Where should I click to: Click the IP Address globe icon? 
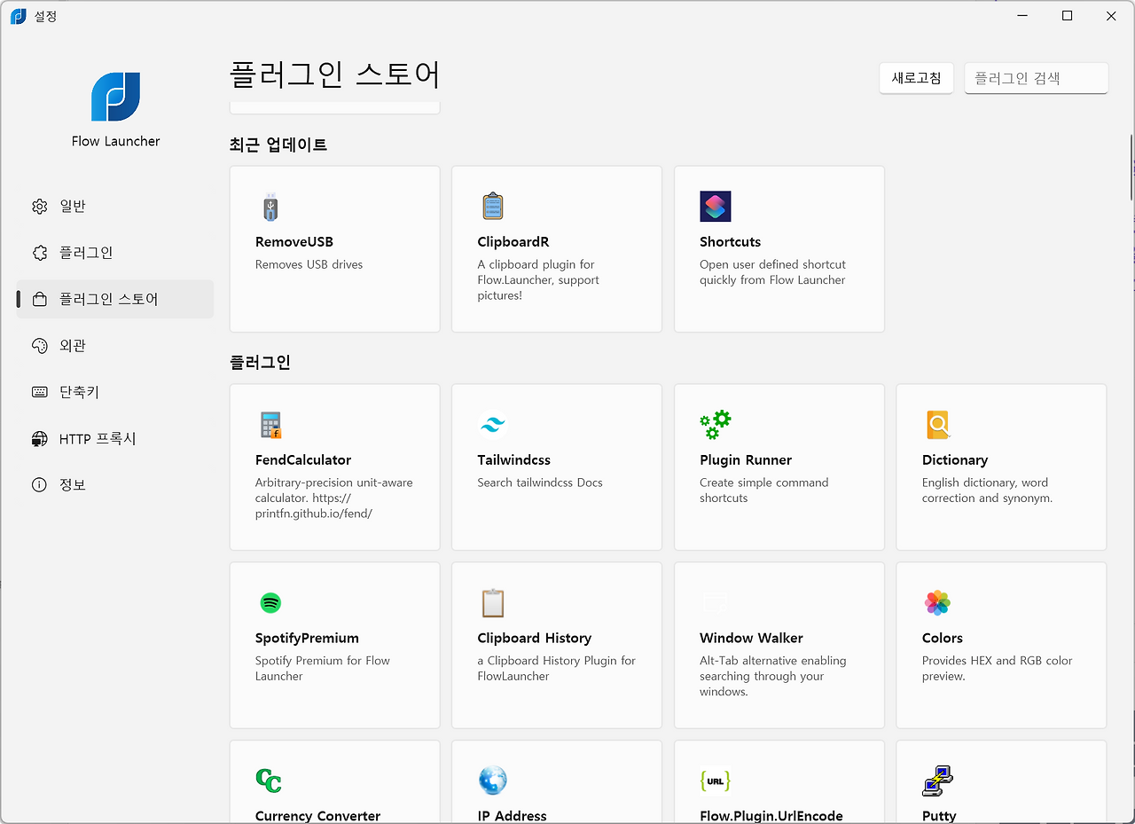tap(492, 781)
